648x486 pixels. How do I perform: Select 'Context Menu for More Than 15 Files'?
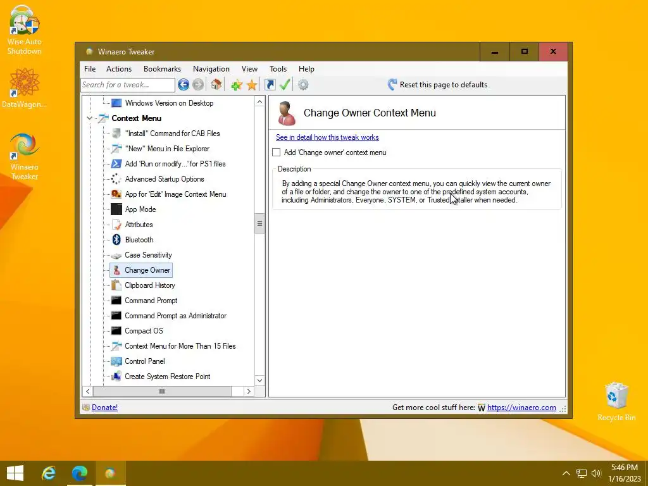coord(180,346)
